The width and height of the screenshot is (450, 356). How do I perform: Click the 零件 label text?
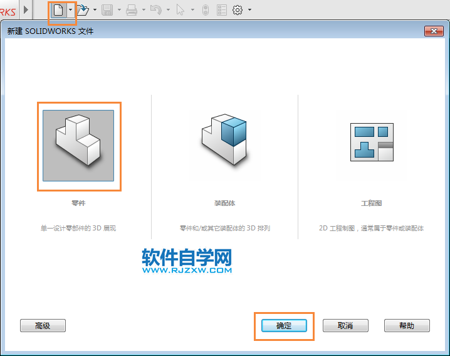coord(78,203)
